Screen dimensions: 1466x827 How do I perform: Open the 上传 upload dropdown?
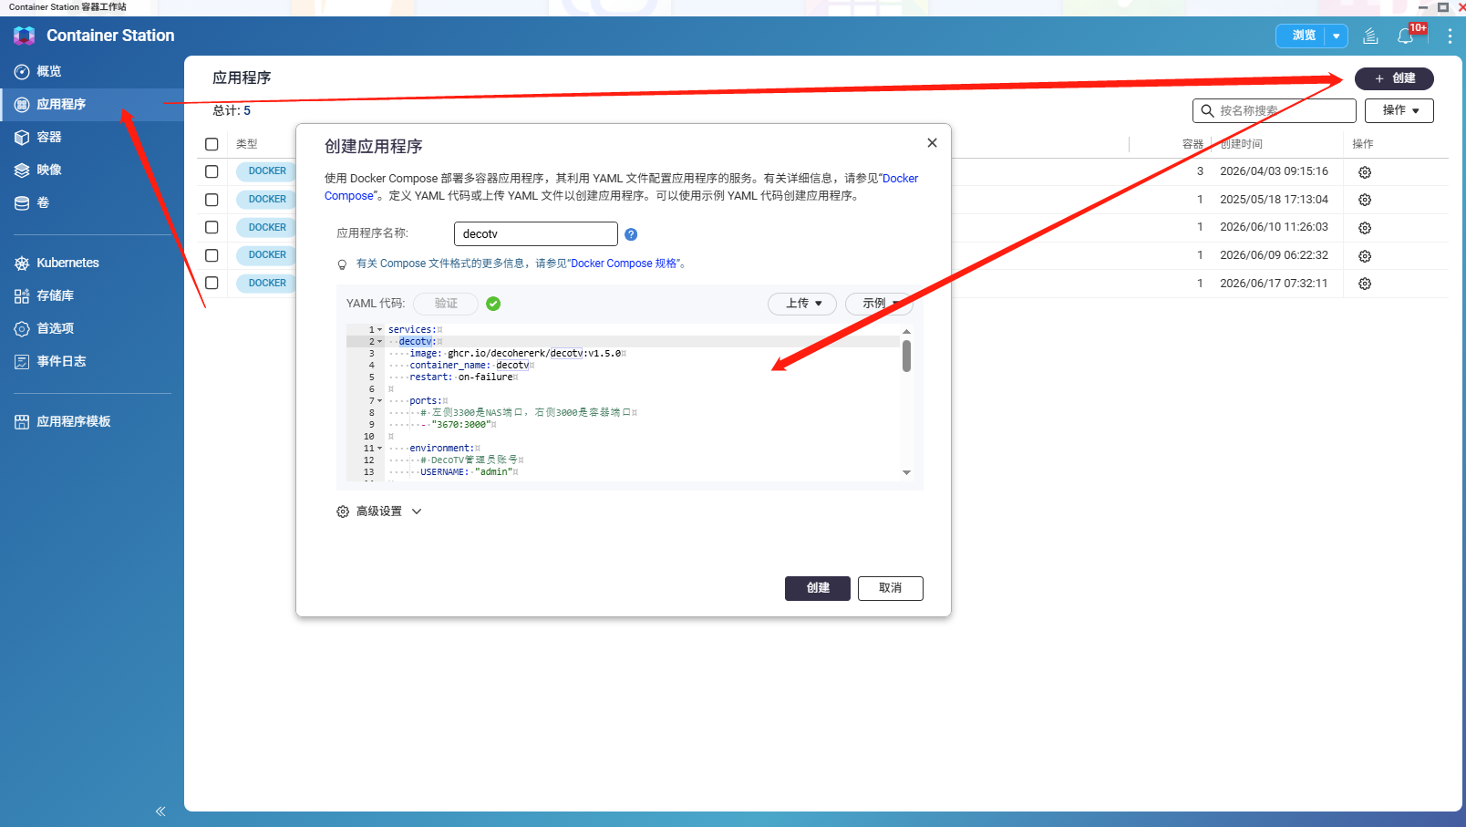[x=802, y=304]
